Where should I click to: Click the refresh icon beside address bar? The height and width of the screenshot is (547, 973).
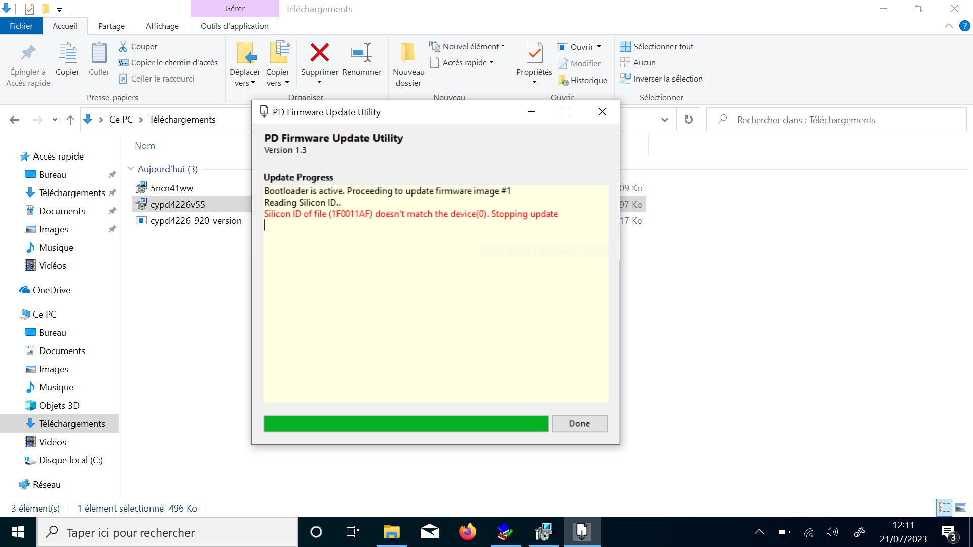[x=688, y=120]
